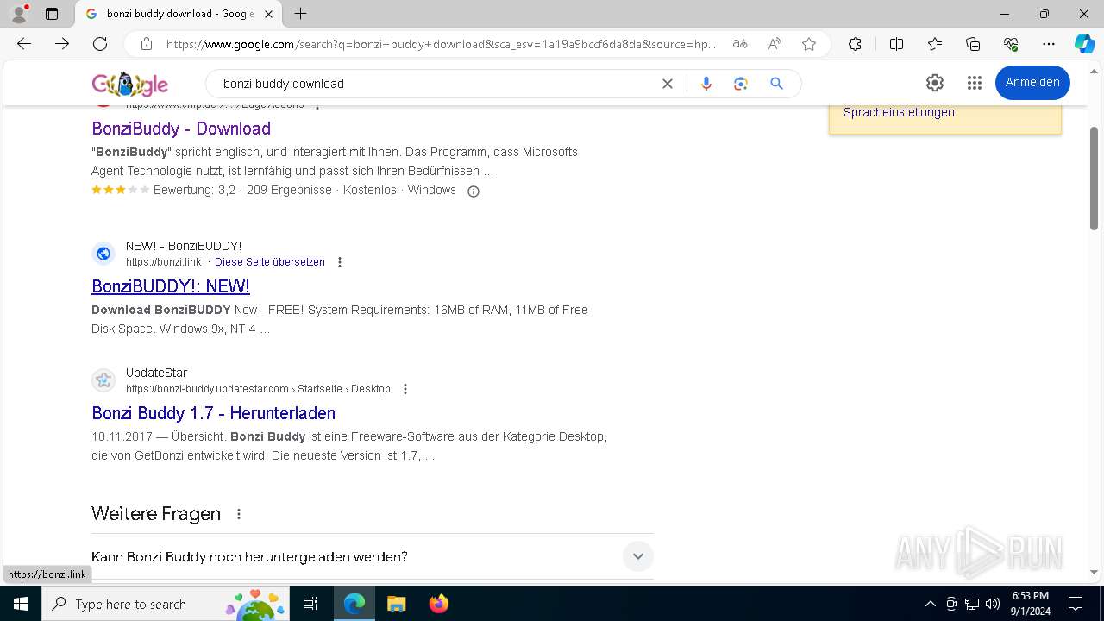Search by image with Lens icon
1104x621 pixels.
click(x=740, y=84)
